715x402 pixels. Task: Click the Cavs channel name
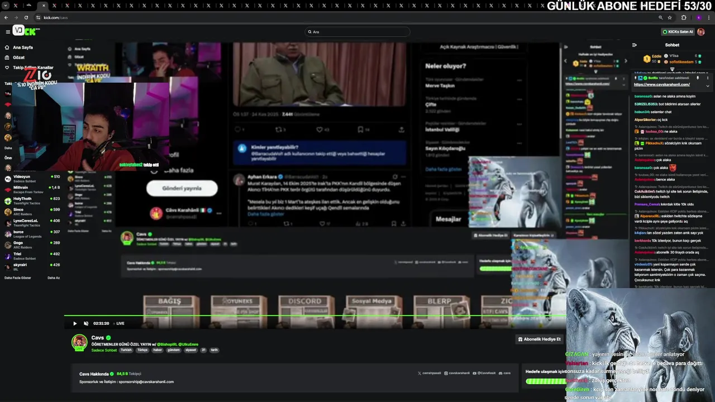[98, 338]
